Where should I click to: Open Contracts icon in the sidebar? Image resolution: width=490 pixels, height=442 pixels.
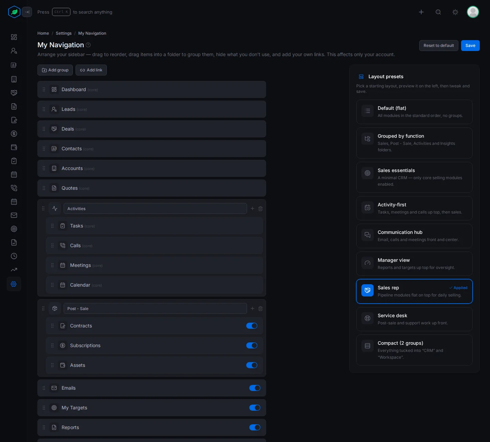tap(14, 120)
